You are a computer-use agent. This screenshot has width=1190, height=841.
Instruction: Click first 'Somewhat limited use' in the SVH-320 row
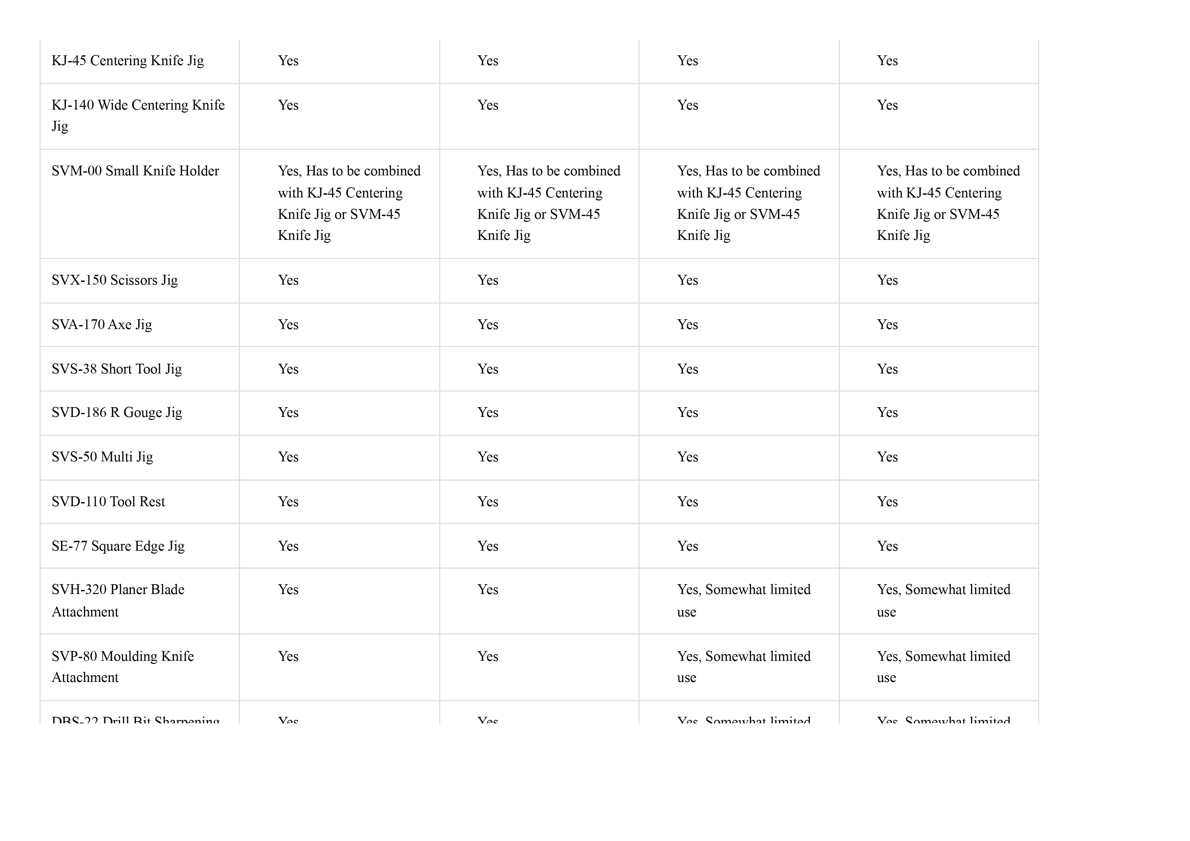[744, 600]
